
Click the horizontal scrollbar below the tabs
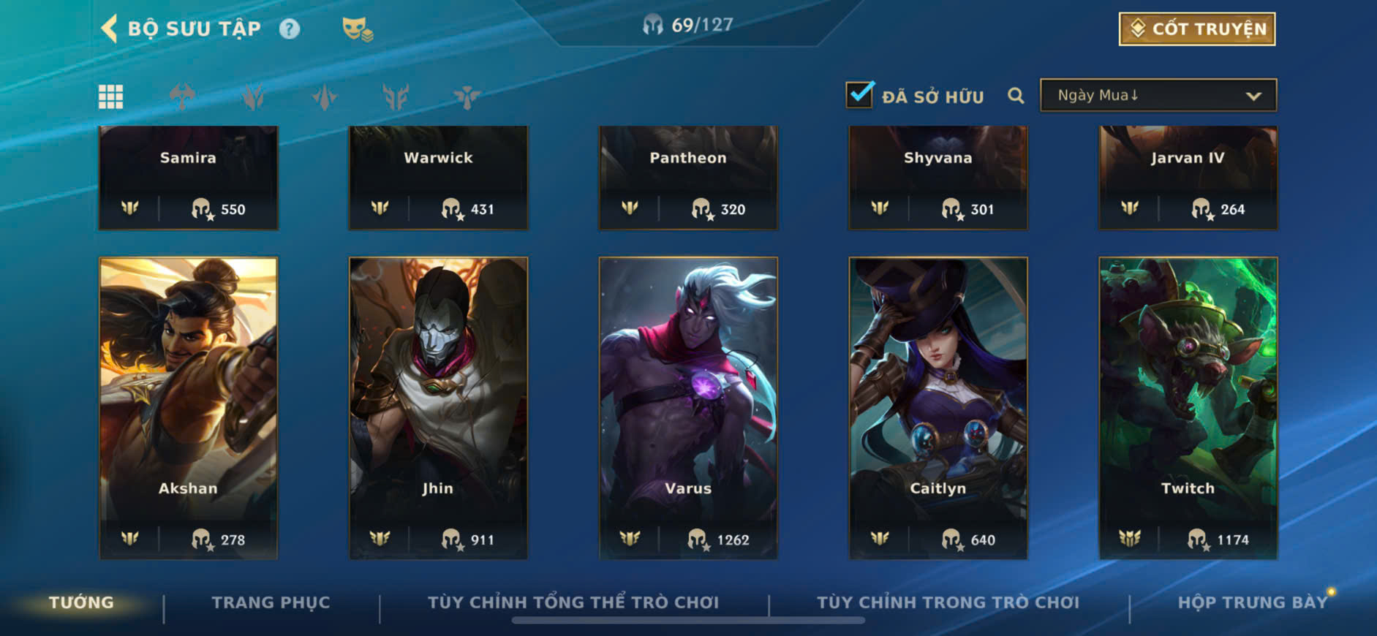[x=688, y=621]
